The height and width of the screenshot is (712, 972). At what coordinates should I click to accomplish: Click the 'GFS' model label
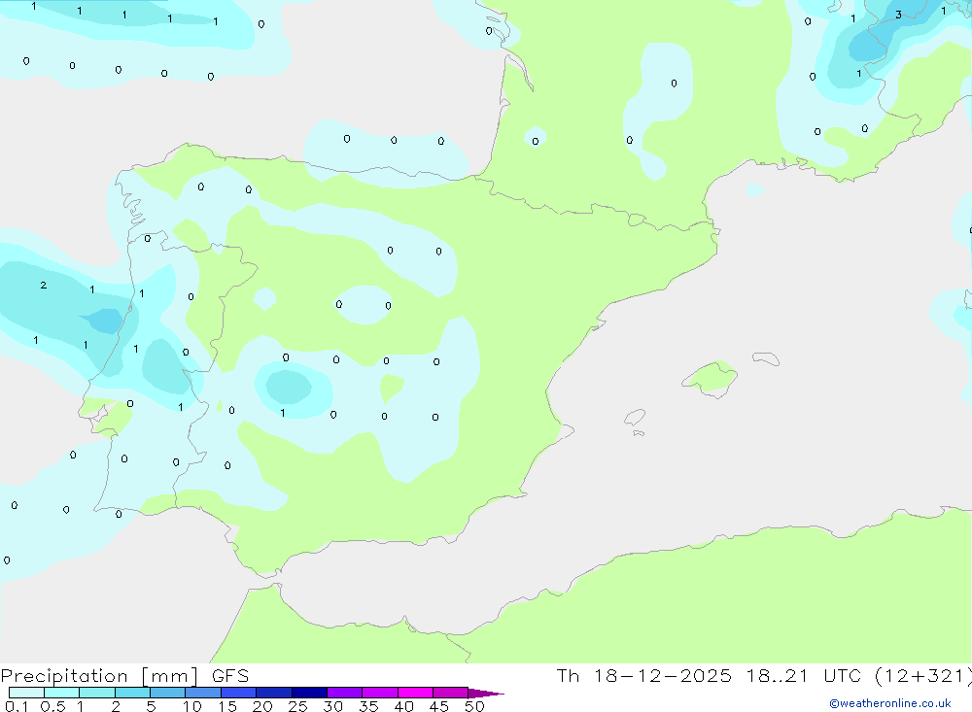(230, 676)
